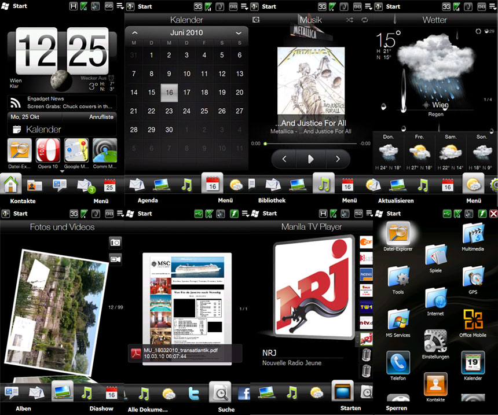Screen dimensions: 498x415
Task: Open Anrufliste call history
Action: 101,117
